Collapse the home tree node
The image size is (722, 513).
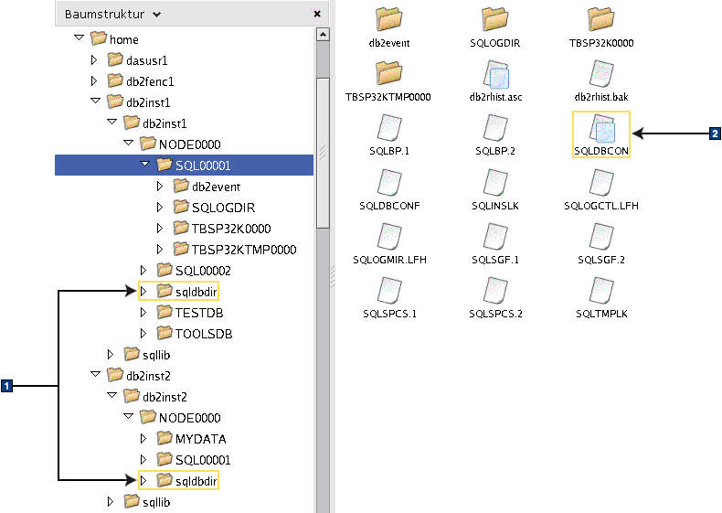click(x=80, y=37)
